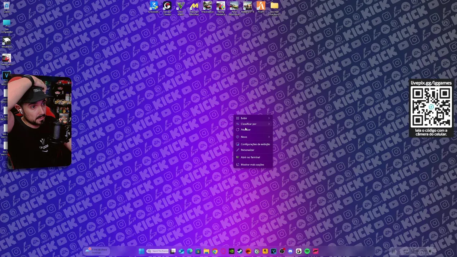
Task: Select the FiveM desktop icon
Action: click(261, 7)
